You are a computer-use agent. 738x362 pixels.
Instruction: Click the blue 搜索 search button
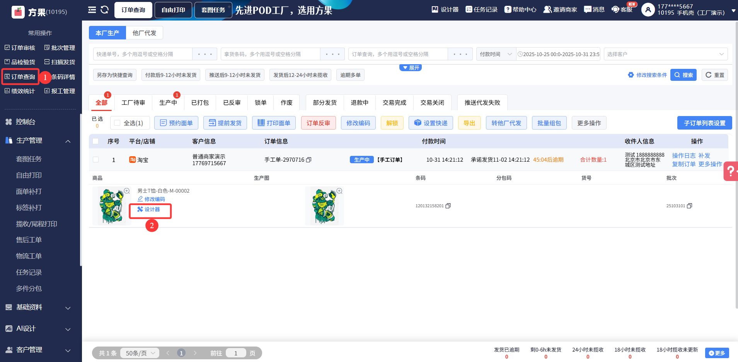click(683, 75)
